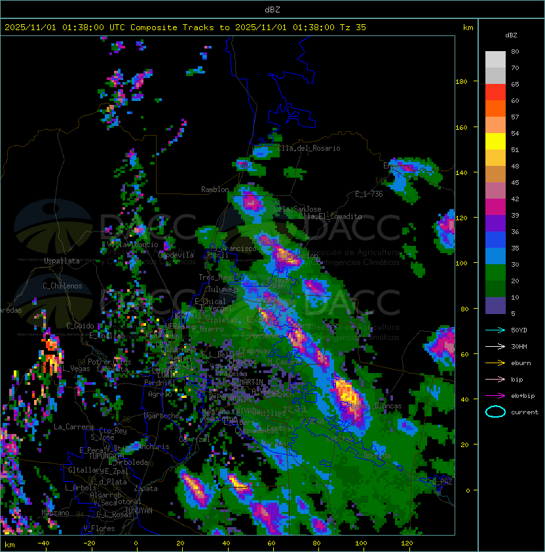Screen dimensions: 545x552
Task: Select the light gray top swatch of dBZ scale
Action: 495,59
